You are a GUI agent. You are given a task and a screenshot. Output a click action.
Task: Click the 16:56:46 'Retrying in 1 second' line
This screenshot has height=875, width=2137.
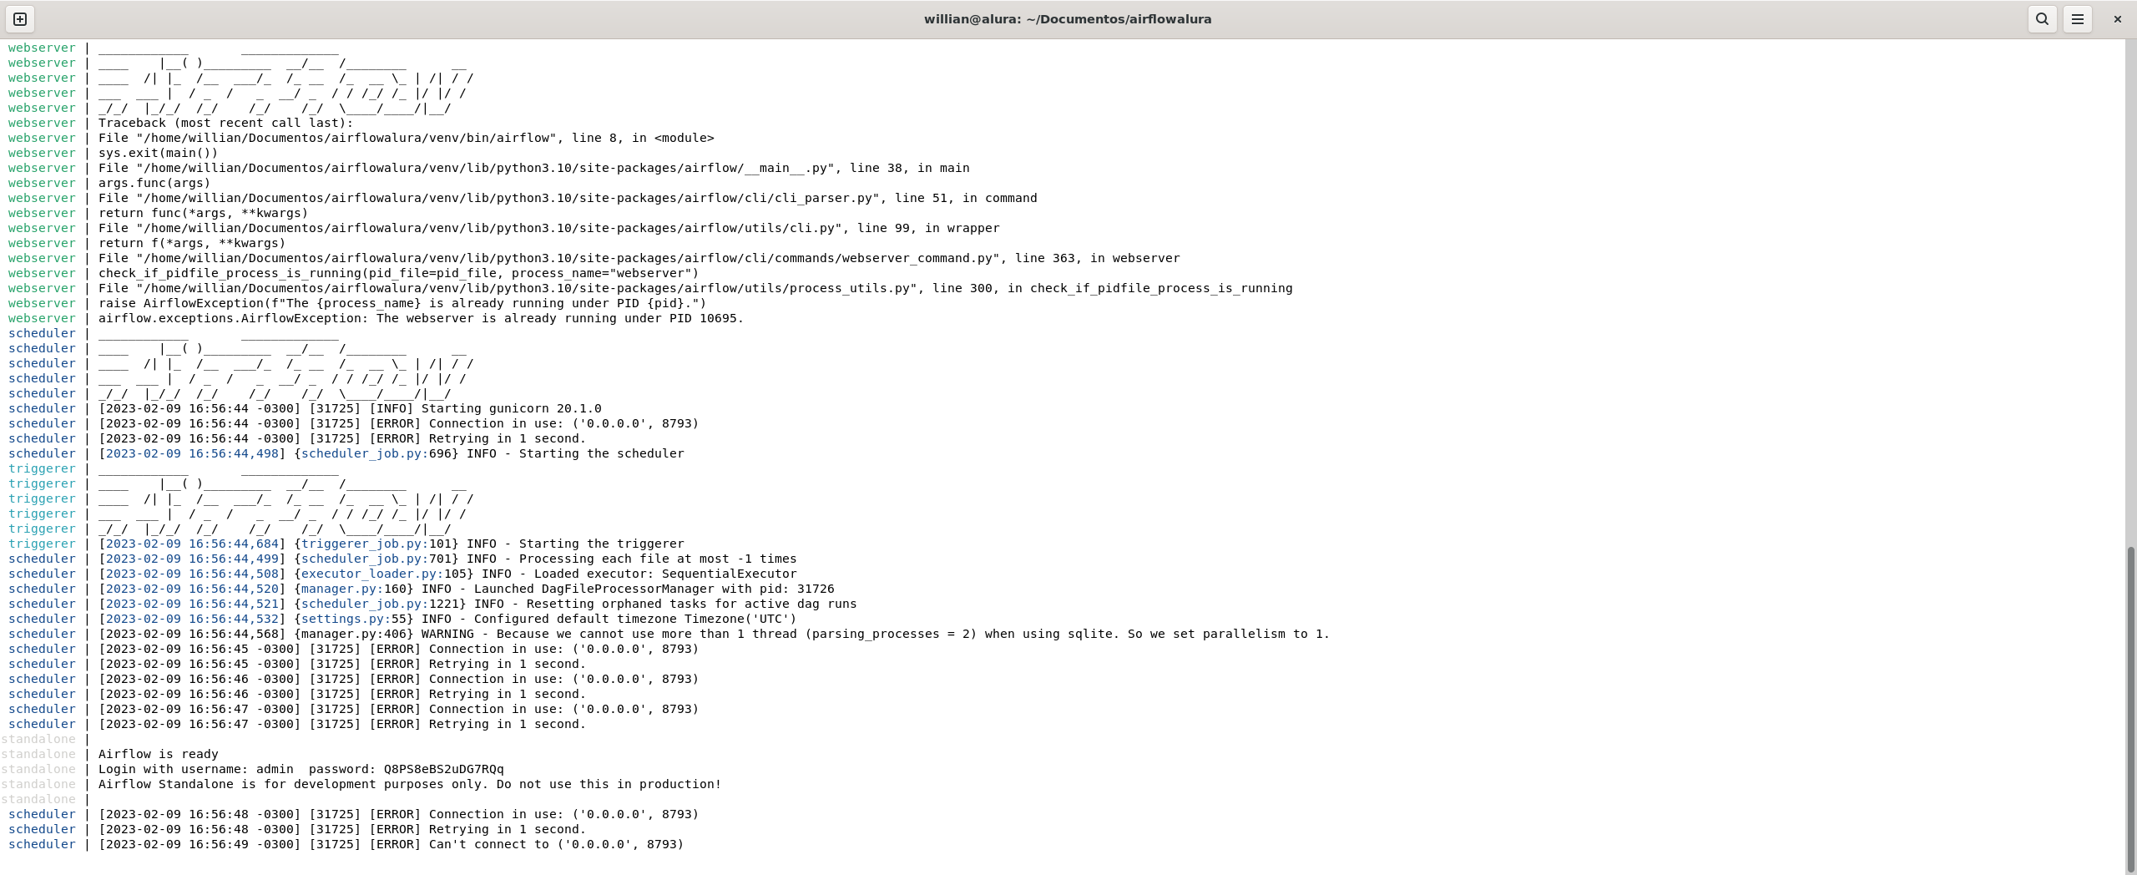pos(342,694)
